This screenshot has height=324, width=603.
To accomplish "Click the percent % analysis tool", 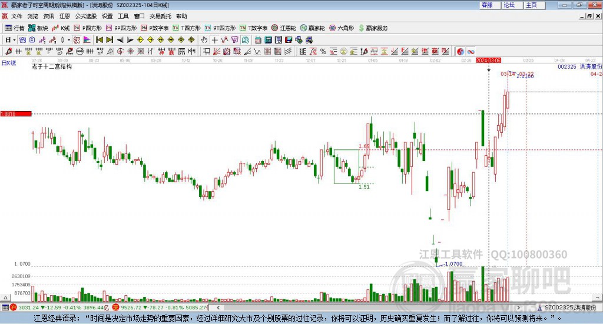I will [x=323, y=51].
